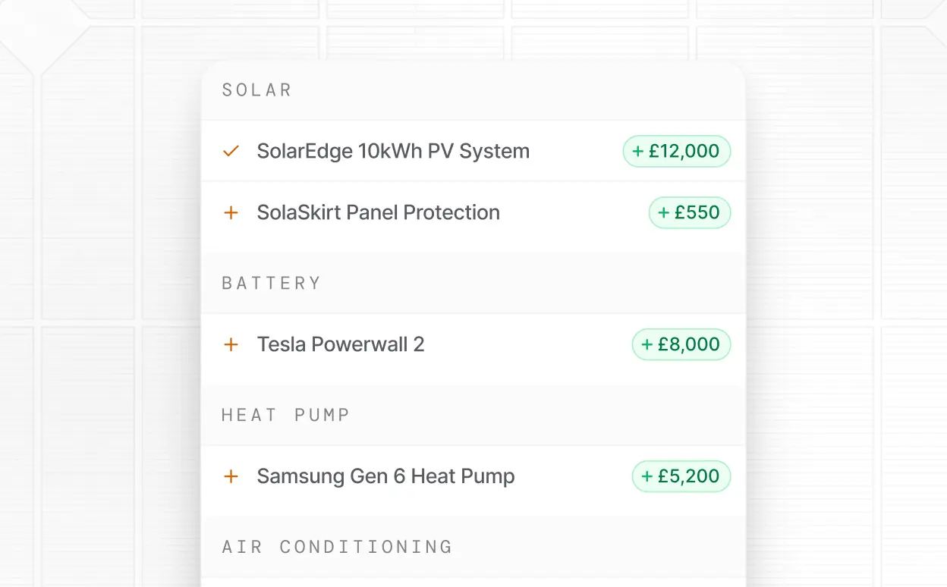Collapse the BATTERY section header
Screen dimensions: 947x587
(272, 283)
